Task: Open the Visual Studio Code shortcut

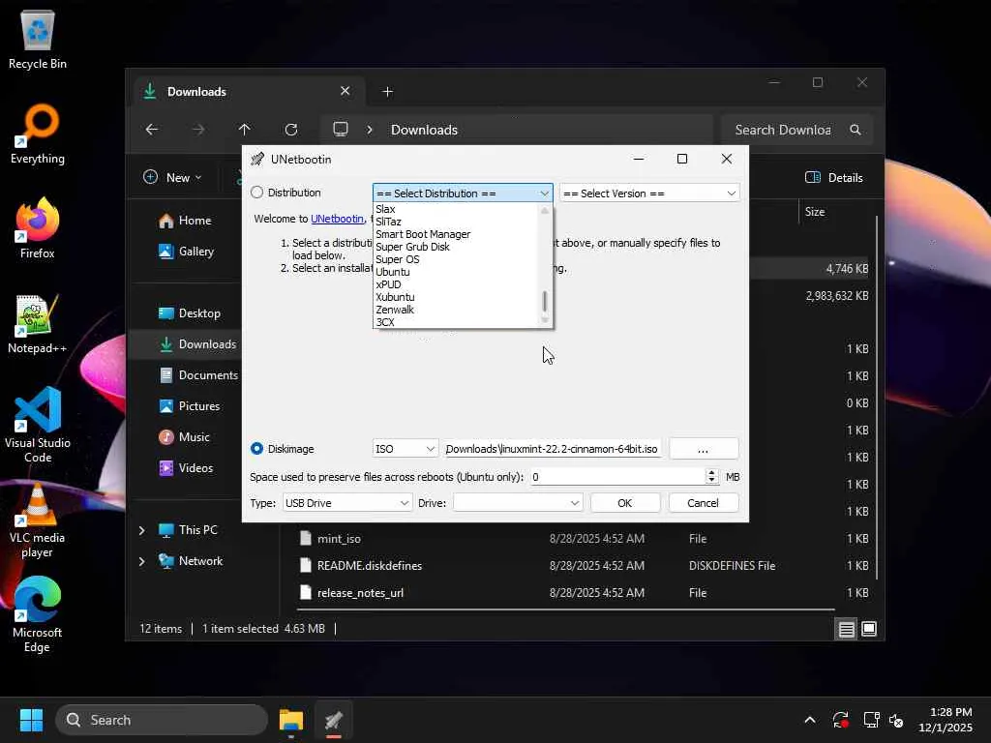Action: (38, 425)
